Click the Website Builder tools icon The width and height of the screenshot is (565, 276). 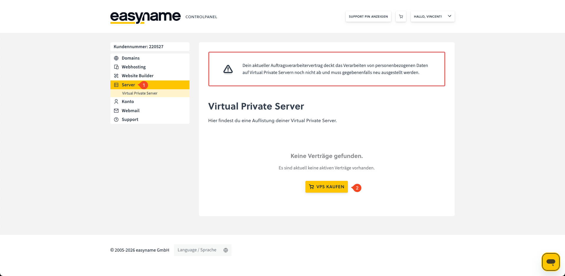pos(116,76)
